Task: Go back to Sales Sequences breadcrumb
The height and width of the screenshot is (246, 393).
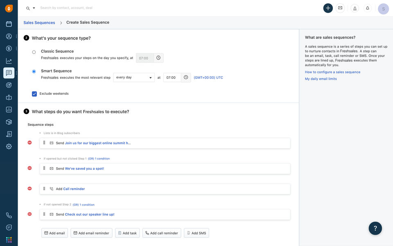Action: [x=39, y=23]
